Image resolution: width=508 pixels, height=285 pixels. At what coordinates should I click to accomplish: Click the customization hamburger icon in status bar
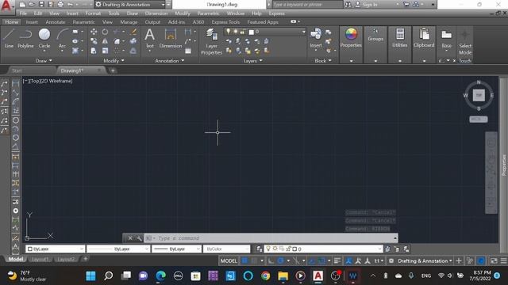coord(503,260)
